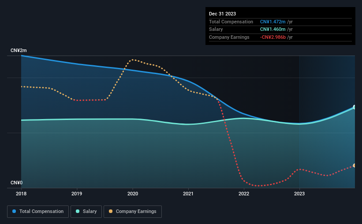Click the CN¥0 y-axis label
The image size is (362, 224).
click(x=17, y=183)
